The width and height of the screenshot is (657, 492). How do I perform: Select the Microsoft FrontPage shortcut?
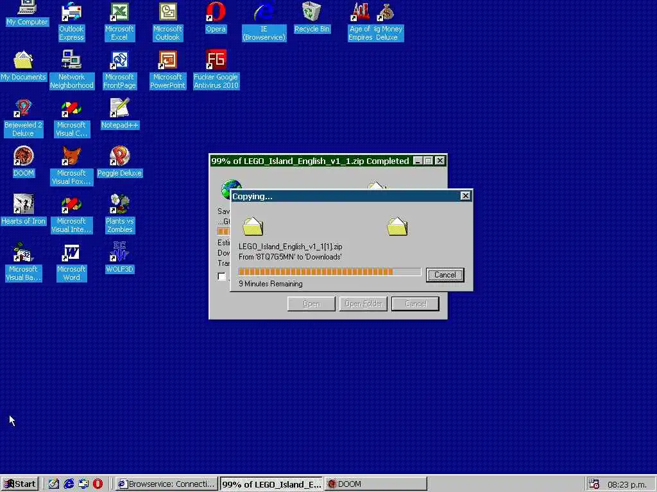tap(119, 70)
